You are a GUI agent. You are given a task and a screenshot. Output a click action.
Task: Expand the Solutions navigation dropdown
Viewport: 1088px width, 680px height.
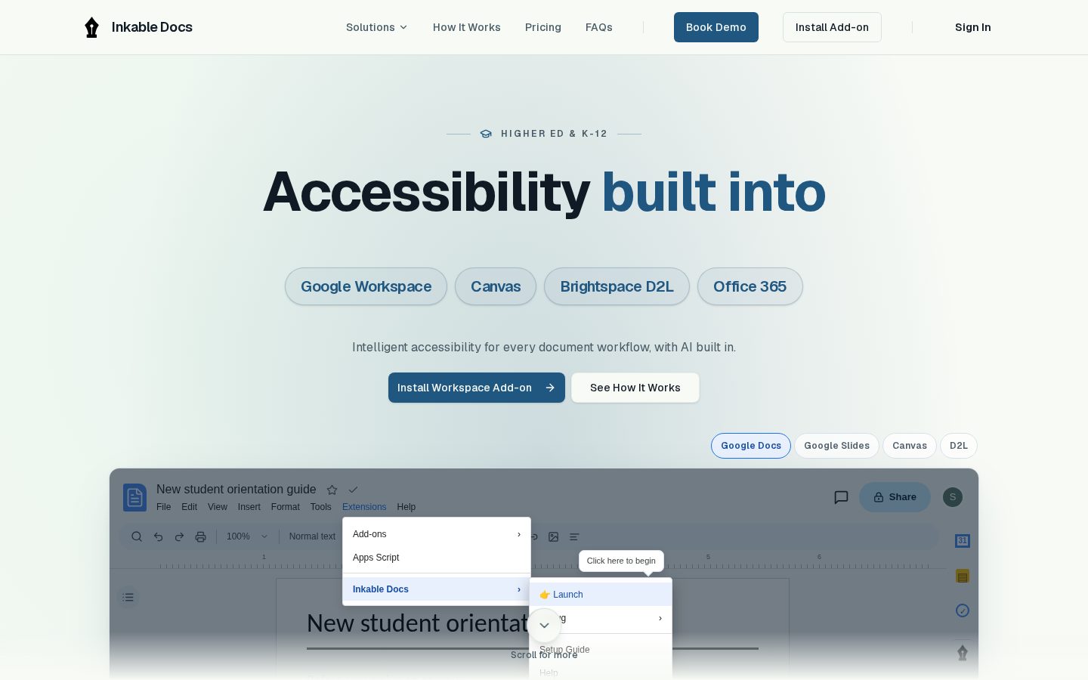376,27
